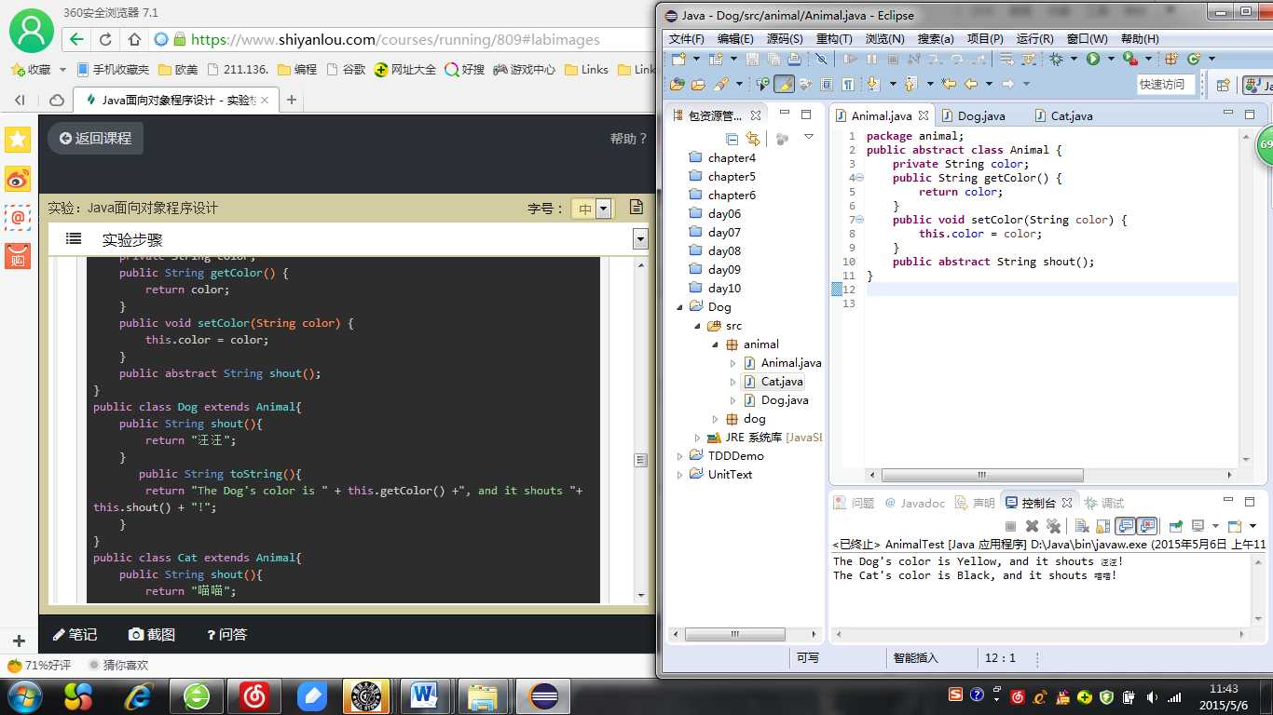
Task: Collapse the Dog project node
Action: [x=681, y=306]
